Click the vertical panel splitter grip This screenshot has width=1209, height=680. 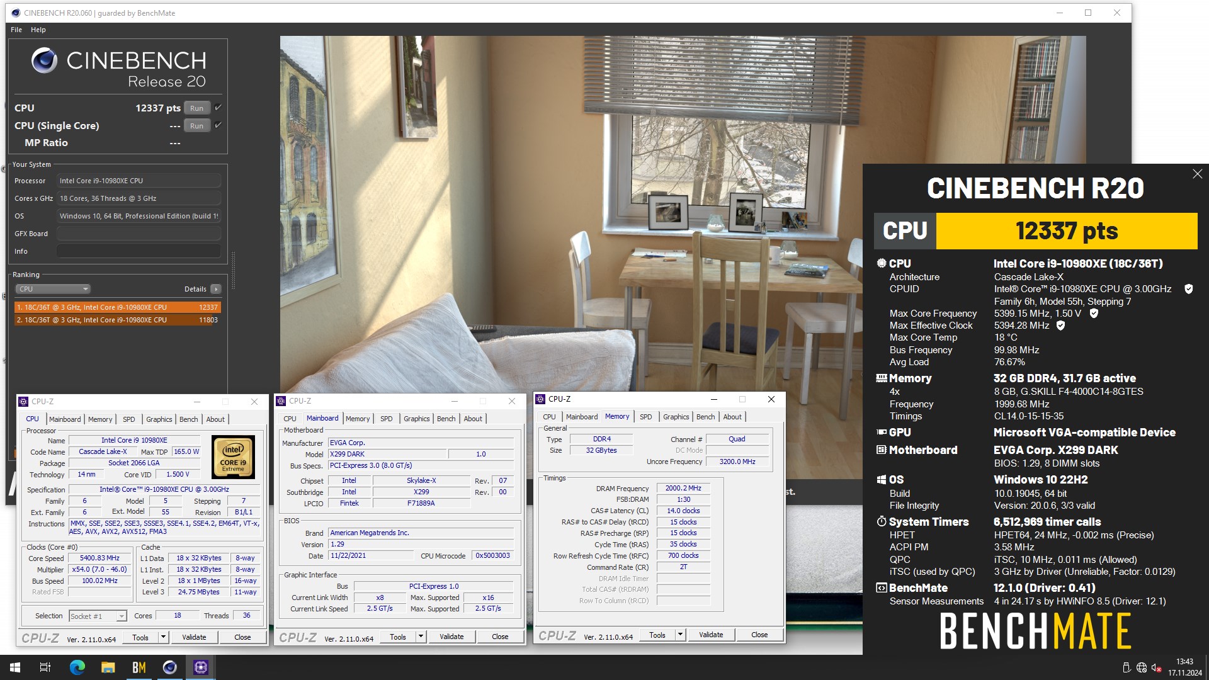pos(234,271)
